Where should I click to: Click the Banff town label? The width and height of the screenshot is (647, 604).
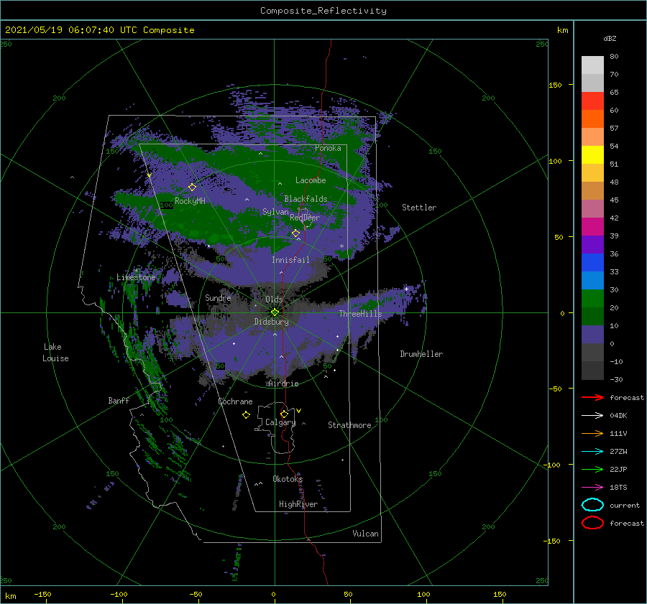[x=119, y=401]
